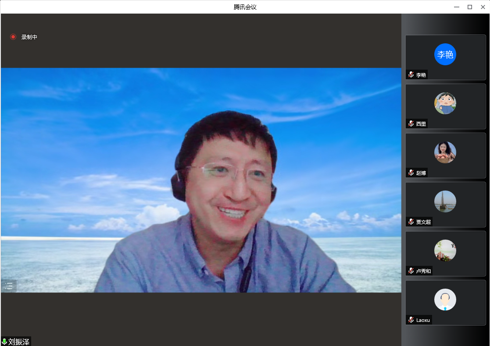Click the 赵博 participant photo thumbnail
Viewport: 490px width, 346px height.
click(x=445, y=152)
